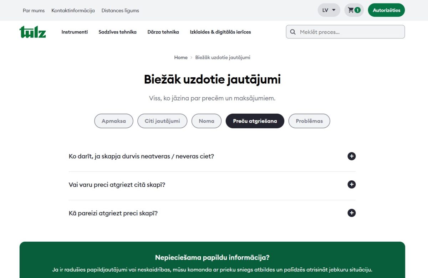Click the search magnifier icon
This screenshot has height=278, width=428.
(x=293, y=32)
